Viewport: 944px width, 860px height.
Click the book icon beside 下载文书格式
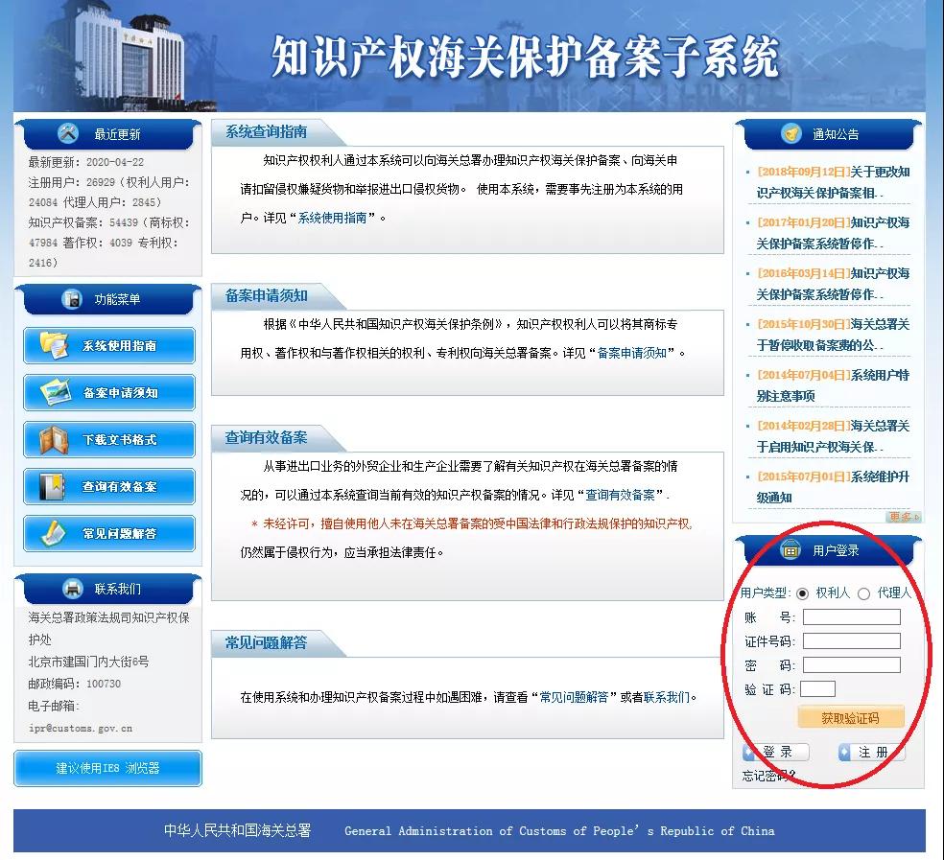coord(55,438)
